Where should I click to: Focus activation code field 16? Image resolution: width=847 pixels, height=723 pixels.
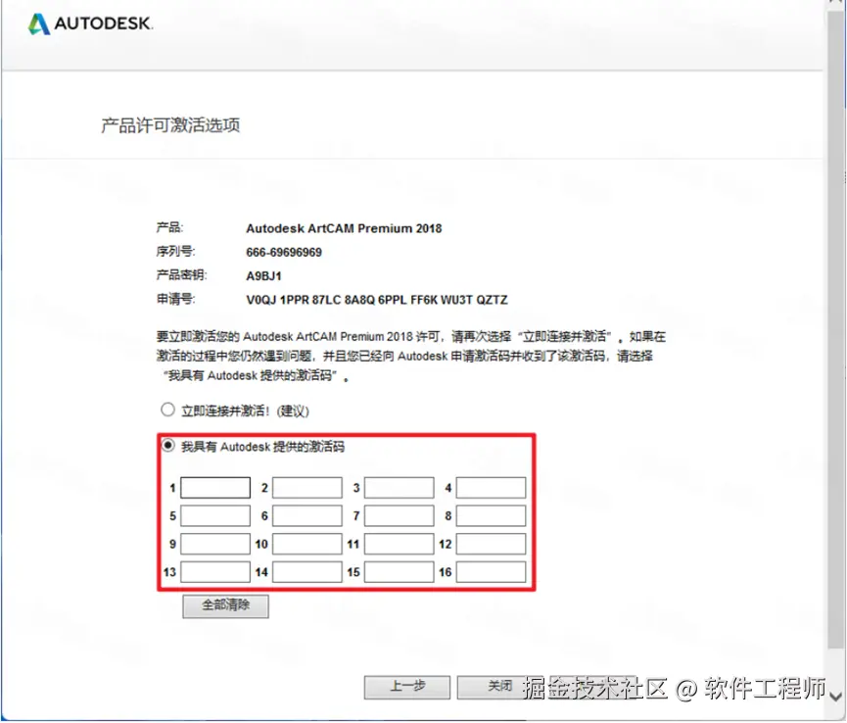491,572
